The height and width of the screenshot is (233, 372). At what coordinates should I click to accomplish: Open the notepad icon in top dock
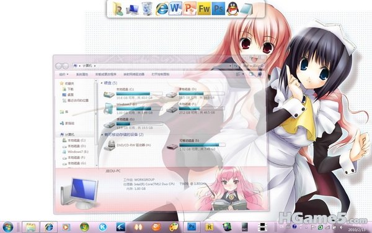click(247, 9)
